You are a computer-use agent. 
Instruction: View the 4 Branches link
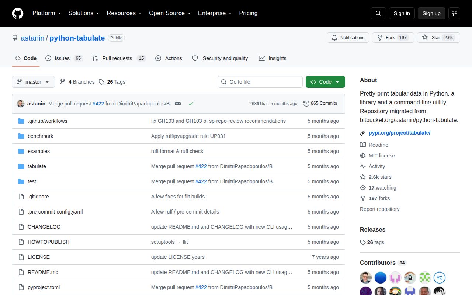[77, 82]
